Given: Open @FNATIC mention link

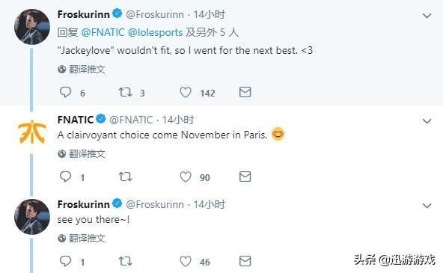Looking at the screenshot, I should pos(103,32).
